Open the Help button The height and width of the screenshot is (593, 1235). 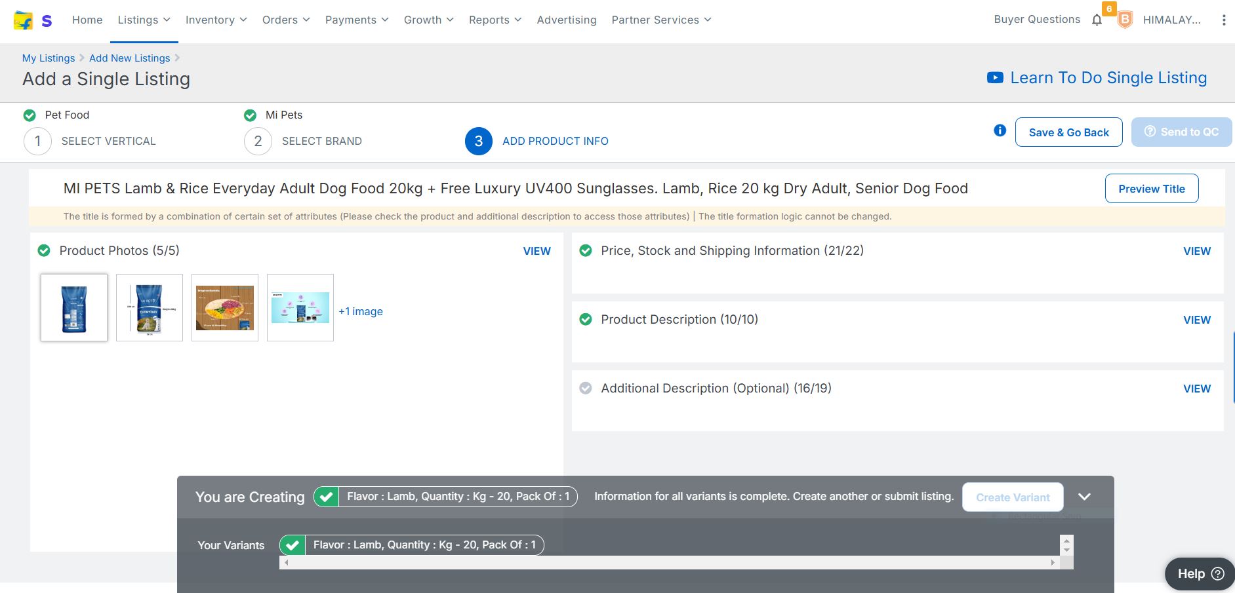point(1200,574)
